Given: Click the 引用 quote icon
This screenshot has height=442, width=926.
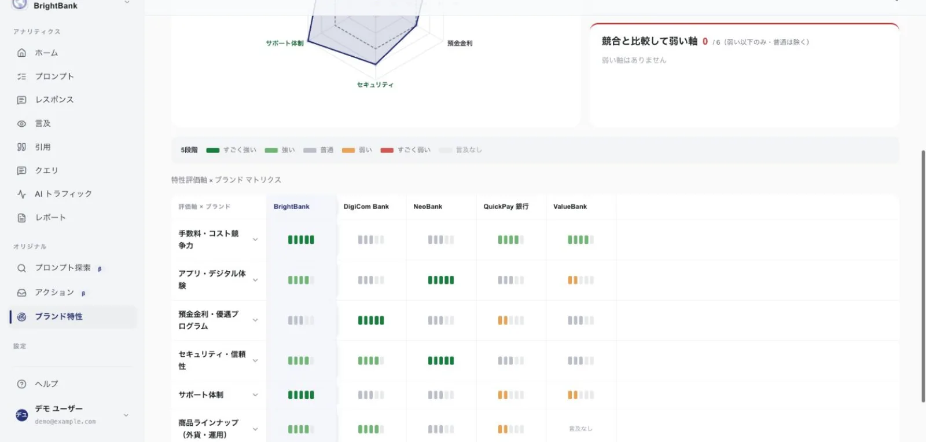Looking at the screenshot, I should pyautogui.click(x=21, y=147).
